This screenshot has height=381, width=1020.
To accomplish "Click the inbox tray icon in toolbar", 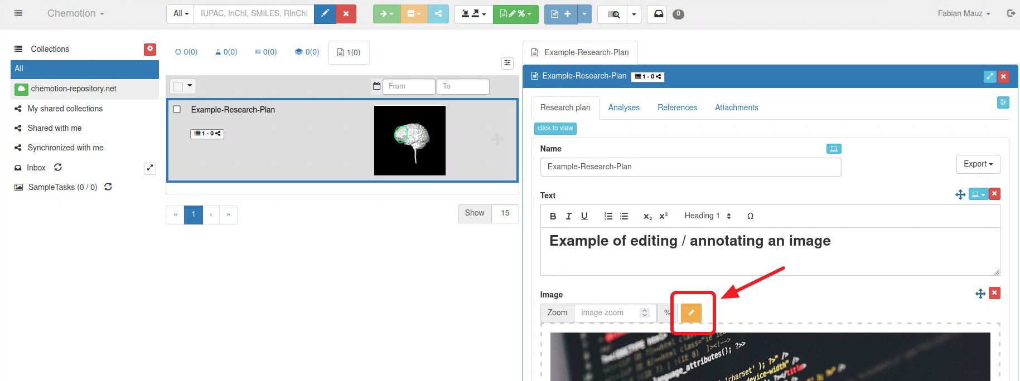I will pos(658,14).
